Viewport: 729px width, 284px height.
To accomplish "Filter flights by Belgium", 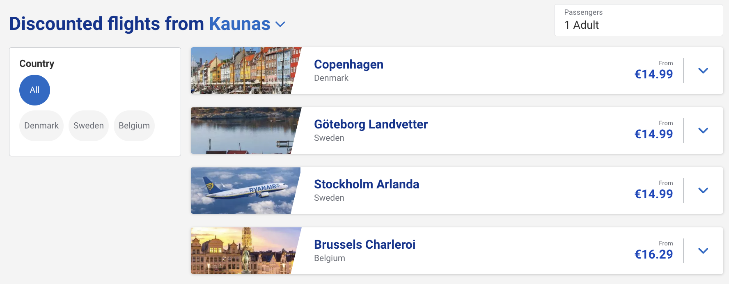I will [134, 126].
